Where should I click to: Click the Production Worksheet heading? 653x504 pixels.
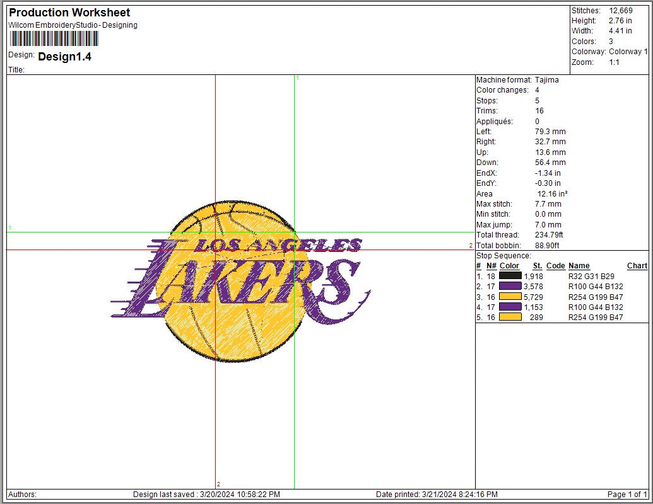point(69,13)
